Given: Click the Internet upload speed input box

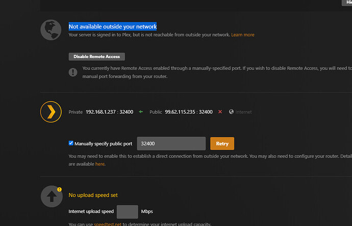Looking at the screenshot, I should (128, 212).
